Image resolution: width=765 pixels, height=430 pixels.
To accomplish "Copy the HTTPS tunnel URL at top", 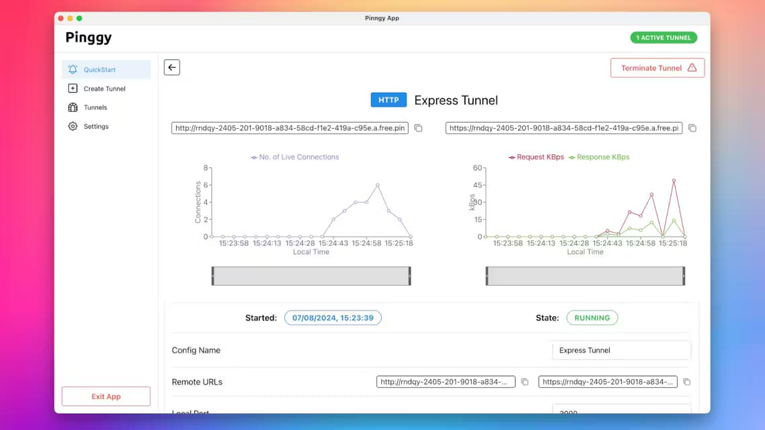I will pyautogui.click(x=692, y=128).
